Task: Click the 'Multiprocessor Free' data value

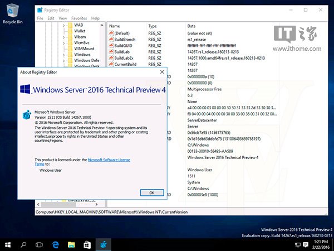Action: pos(204,89)
